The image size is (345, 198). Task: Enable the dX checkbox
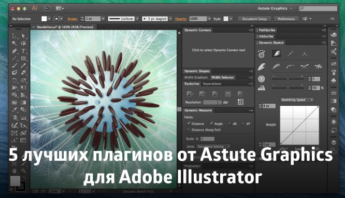pos(229,123)
